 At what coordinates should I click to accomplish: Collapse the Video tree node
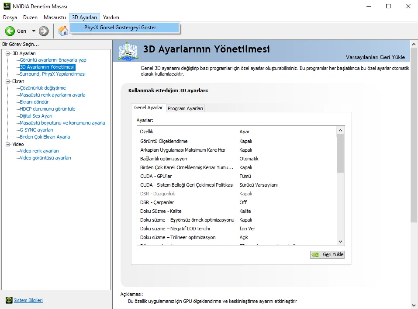click(8, 144)
